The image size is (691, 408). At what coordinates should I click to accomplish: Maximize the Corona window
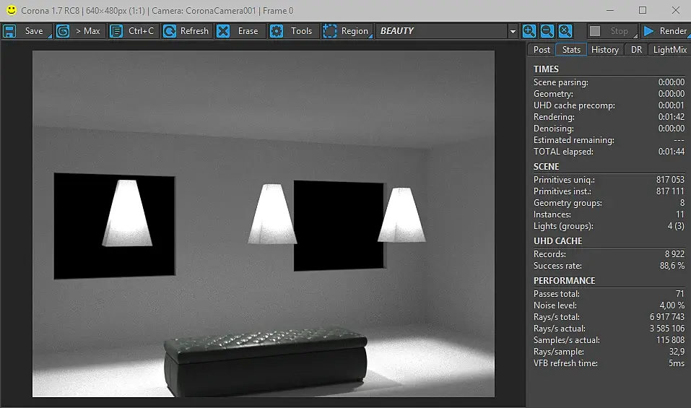tap(643, 10)
